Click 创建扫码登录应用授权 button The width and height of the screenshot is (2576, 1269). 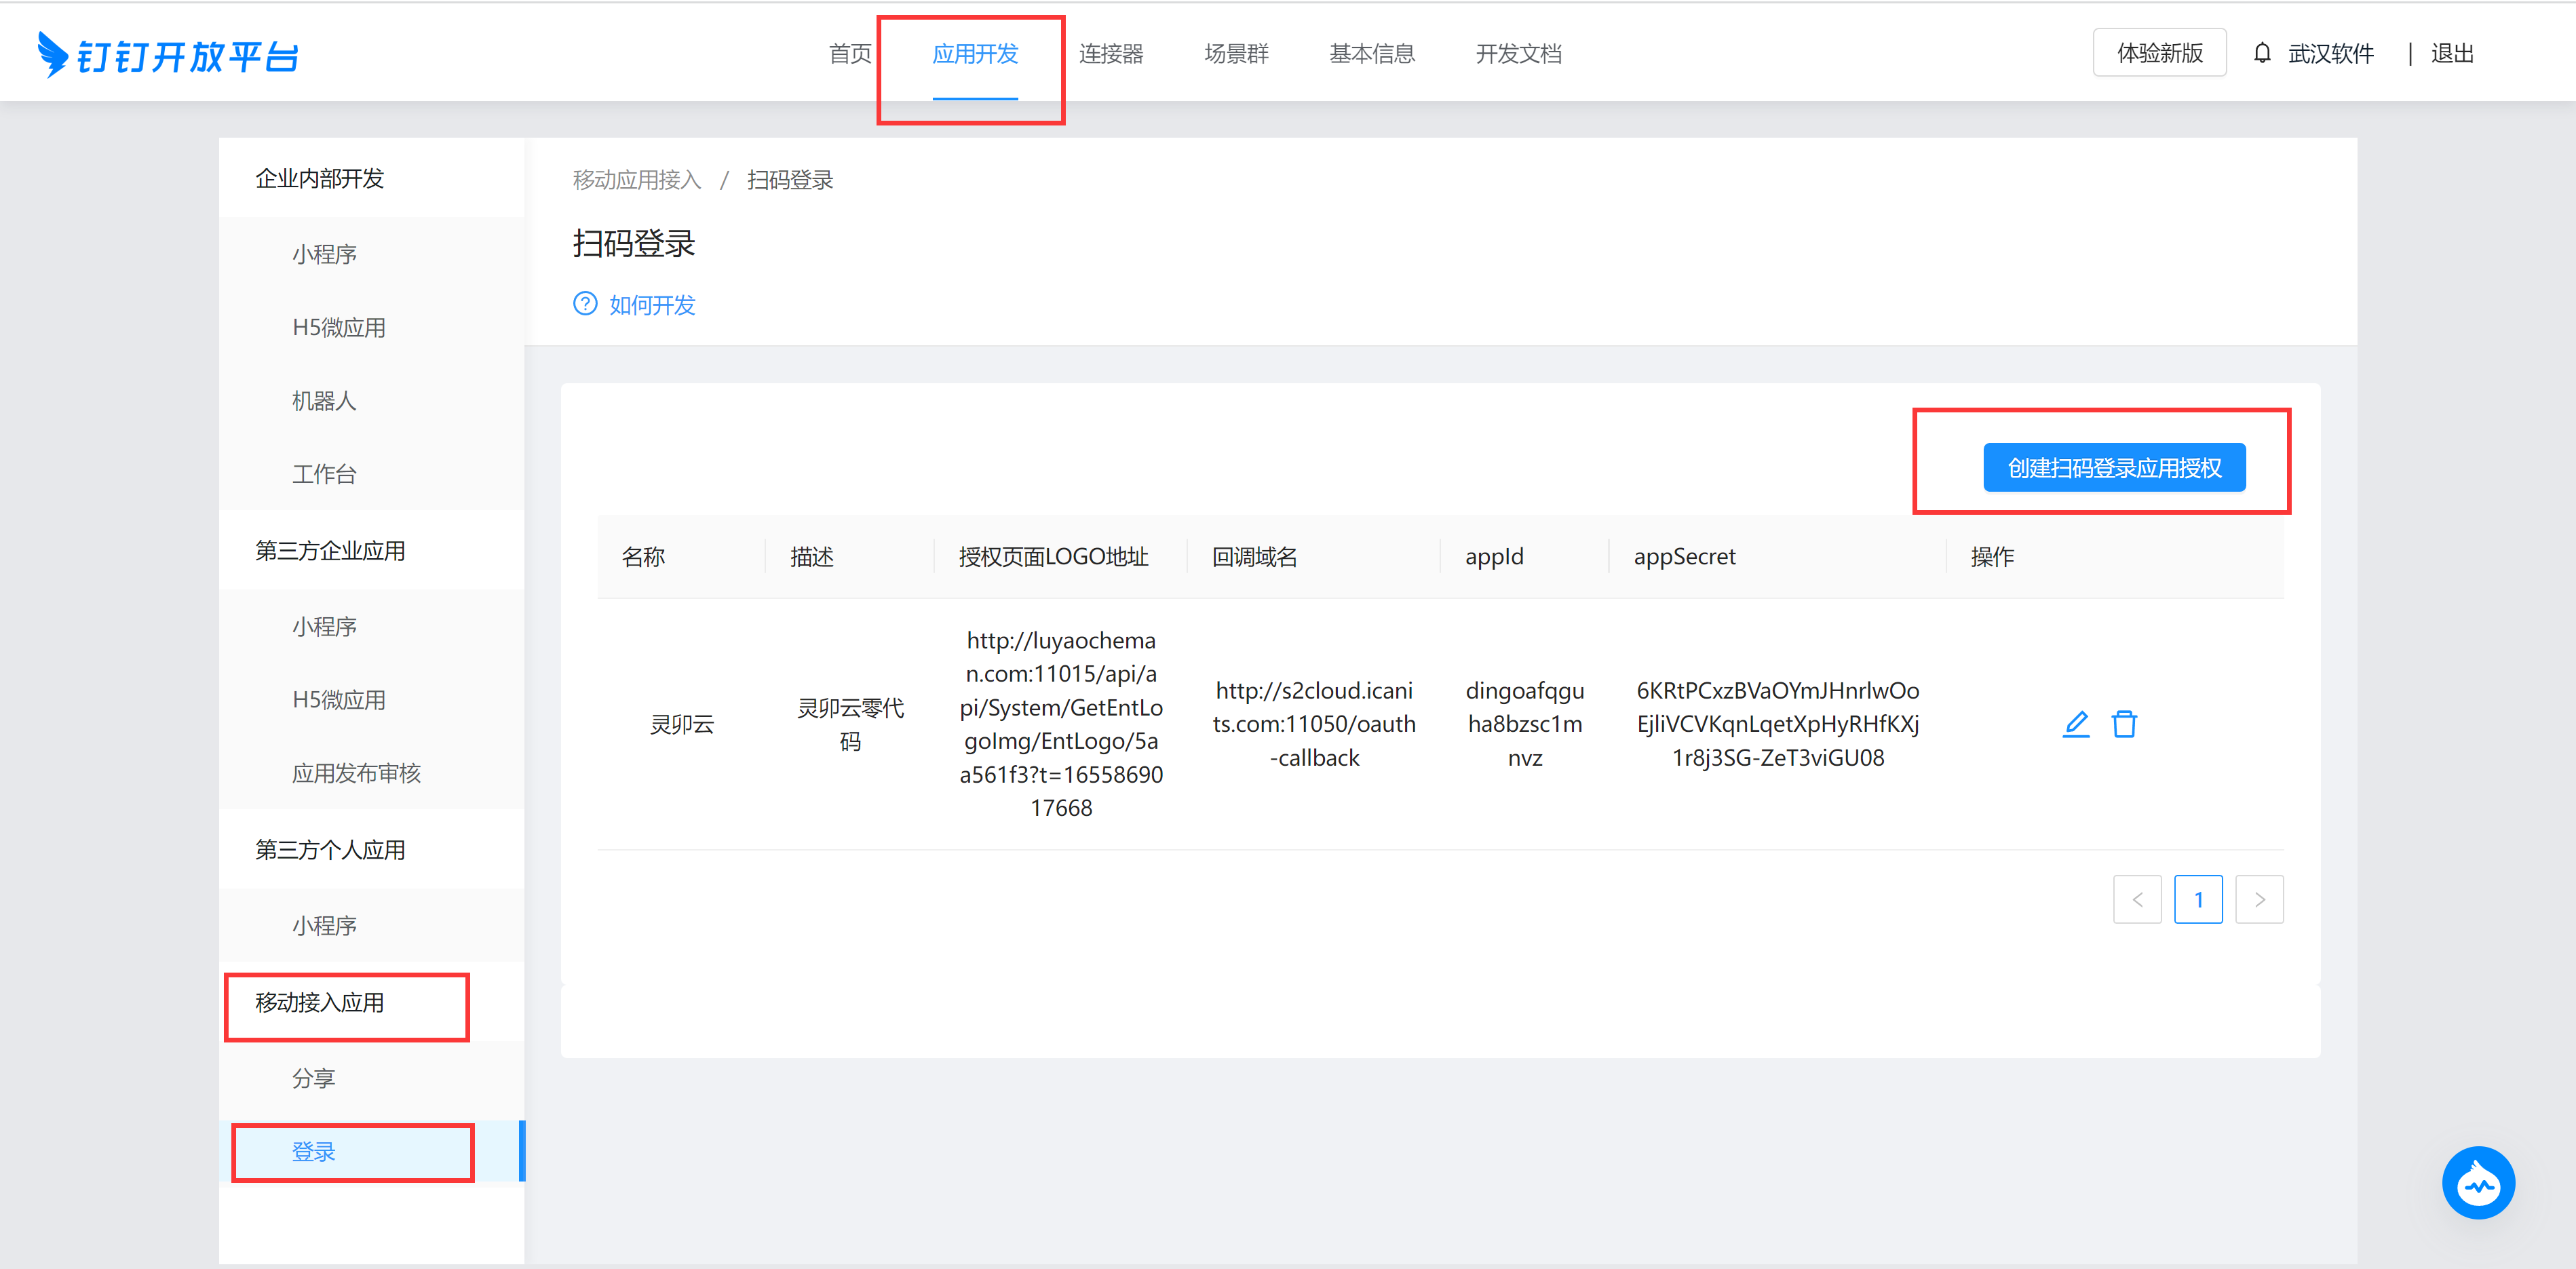point(2114,468)
